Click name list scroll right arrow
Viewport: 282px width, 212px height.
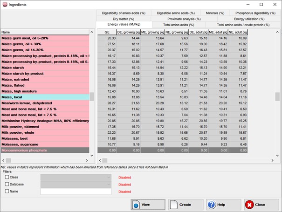87,160
